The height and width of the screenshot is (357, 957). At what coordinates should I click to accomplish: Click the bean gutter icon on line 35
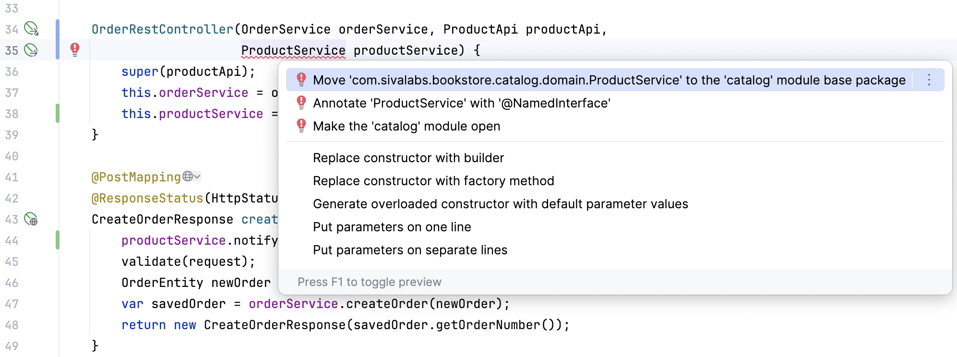point(31,50)
